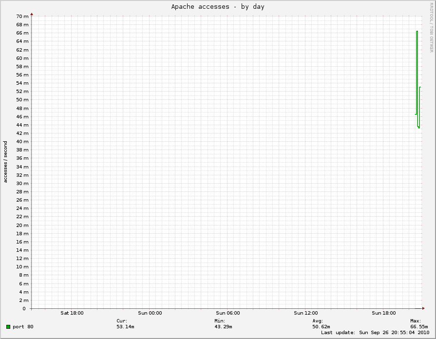Image resolution: width=436 pixels, height=339 pixels.
Task: Click the green port 80 legend swatch
Action: click(8, 327)
